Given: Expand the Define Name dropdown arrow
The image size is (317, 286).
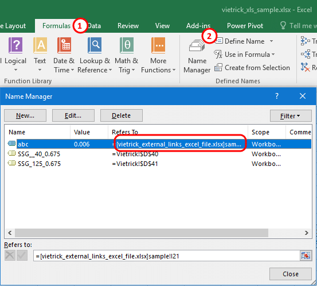Looking at the screenshot, I should [x=272, y=41].
